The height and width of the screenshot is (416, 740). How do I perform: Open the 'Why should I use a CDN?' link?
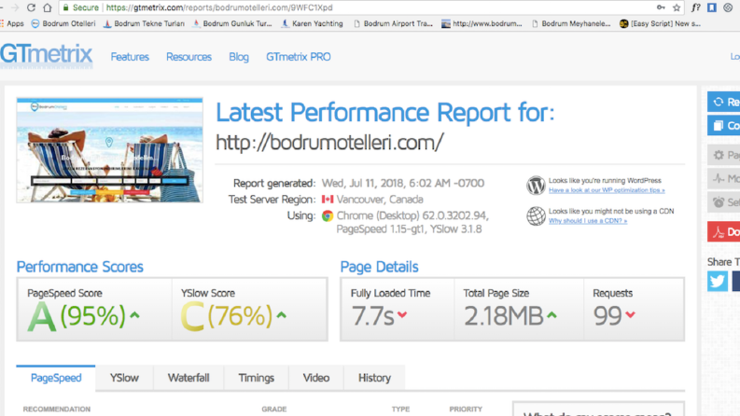(x=588, y=221)
